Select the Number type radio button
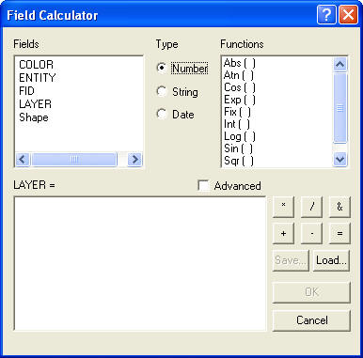Screen dimensions: 363x358 click(x=162, y=68)
